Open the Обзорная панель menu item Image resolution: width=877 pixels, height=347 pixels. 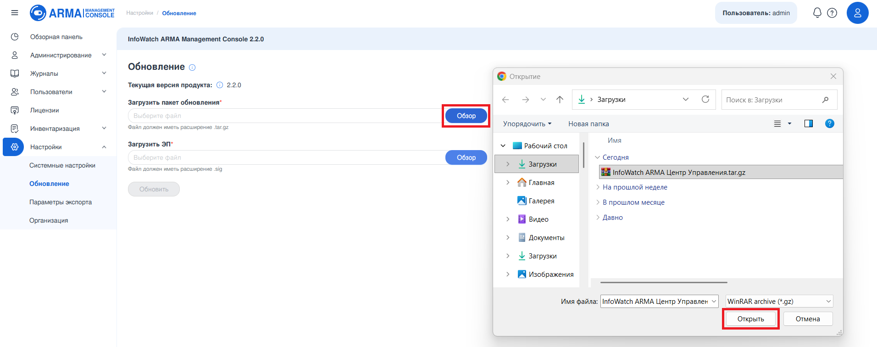point(56,37)
